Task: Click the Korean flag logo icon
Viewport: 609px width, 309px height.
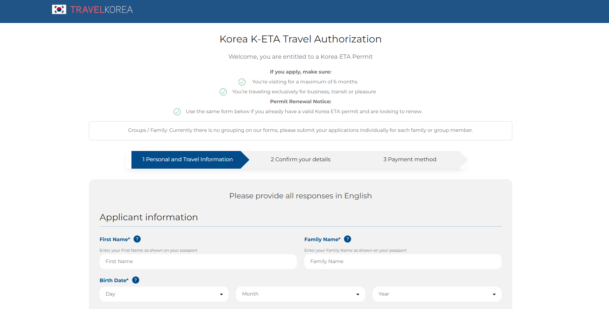Action: 59,9
